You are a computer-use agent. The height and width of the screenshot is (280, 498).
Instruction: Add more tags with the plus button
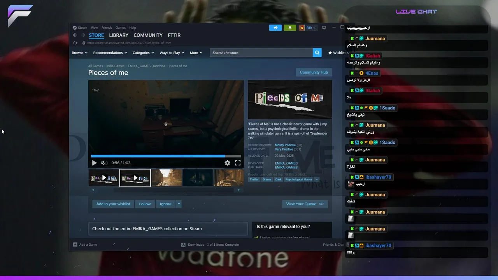click(x=317, y=179)
